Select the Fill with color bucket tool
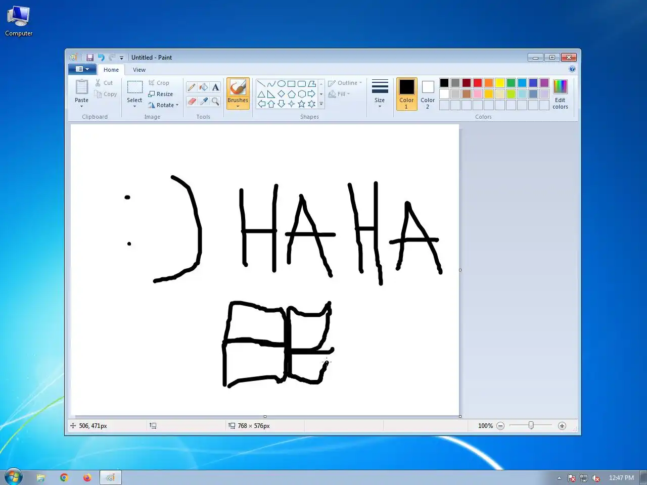 [x=204, y=87]
